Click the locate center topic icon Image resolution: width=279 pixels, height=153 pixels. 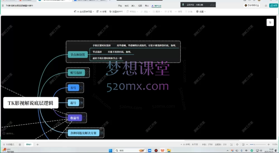(x=237, y=144)
